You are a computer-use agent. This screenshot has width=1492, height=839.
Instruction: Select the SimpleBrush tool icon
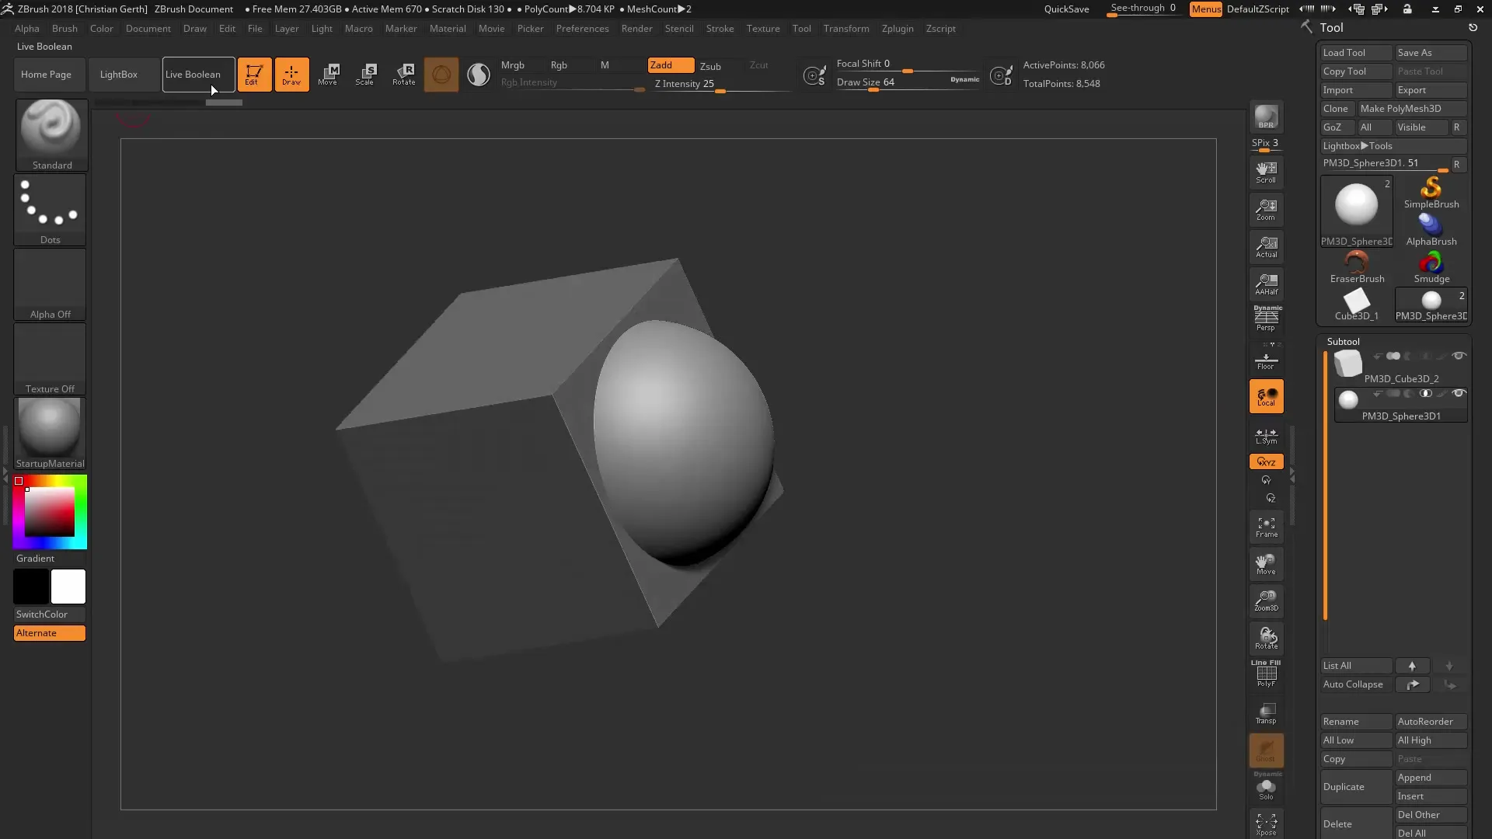tap(1431, 193)
